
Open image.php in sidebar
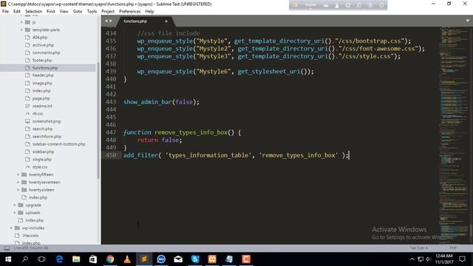(42, 83)
